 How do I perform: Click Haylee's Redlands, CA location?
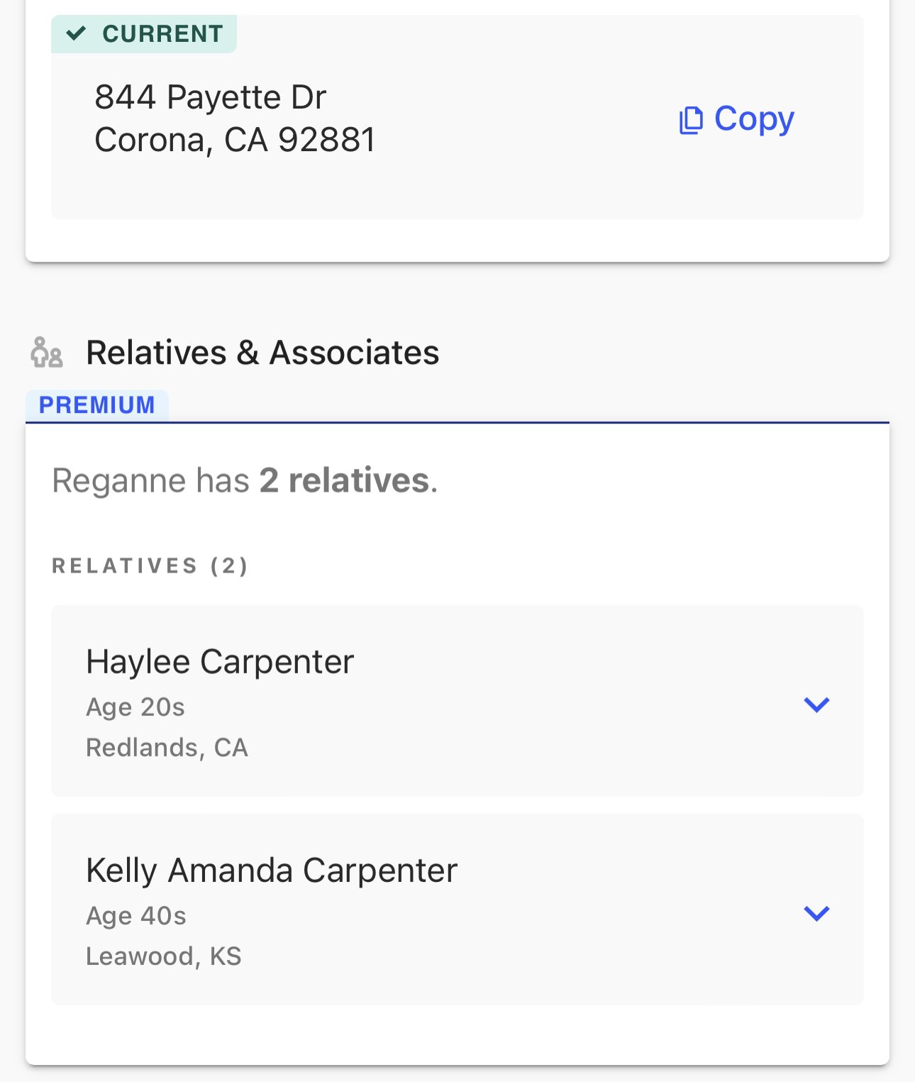167,747
